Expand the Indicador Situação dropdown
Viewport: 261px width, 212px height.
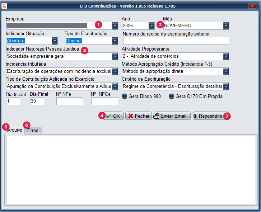click(55, 41)
